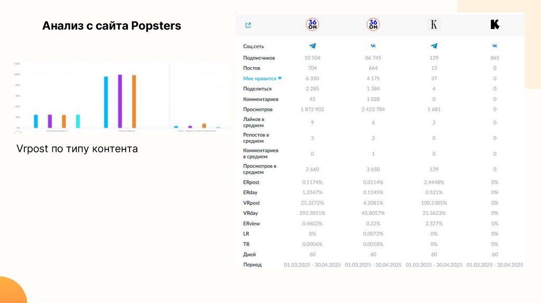The width and height of the screenshot is (541, 303).
Task: Select the average views value 3 650
Action: click(373, 169)
